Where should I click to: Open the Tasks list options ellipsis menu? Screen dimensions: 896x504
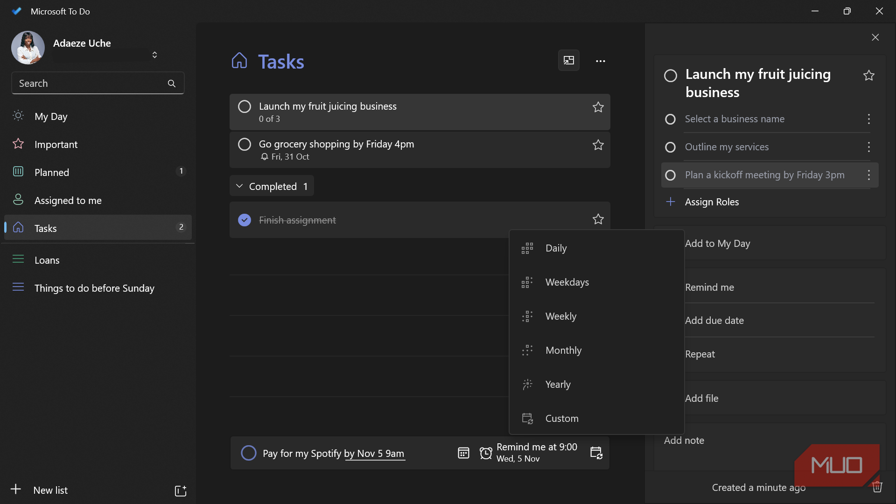tap(600, 61)
